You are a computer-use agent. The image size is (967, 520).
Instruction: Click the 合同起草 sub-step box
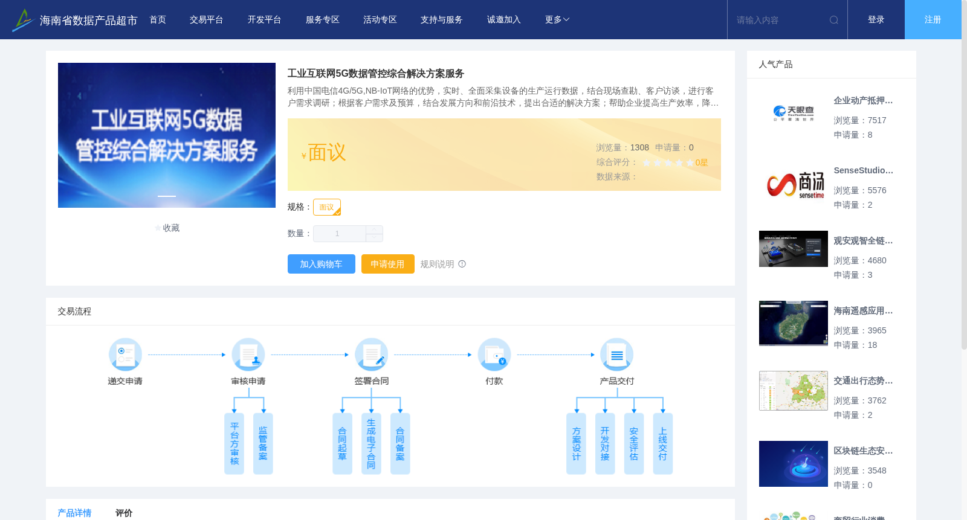(343, 444)
